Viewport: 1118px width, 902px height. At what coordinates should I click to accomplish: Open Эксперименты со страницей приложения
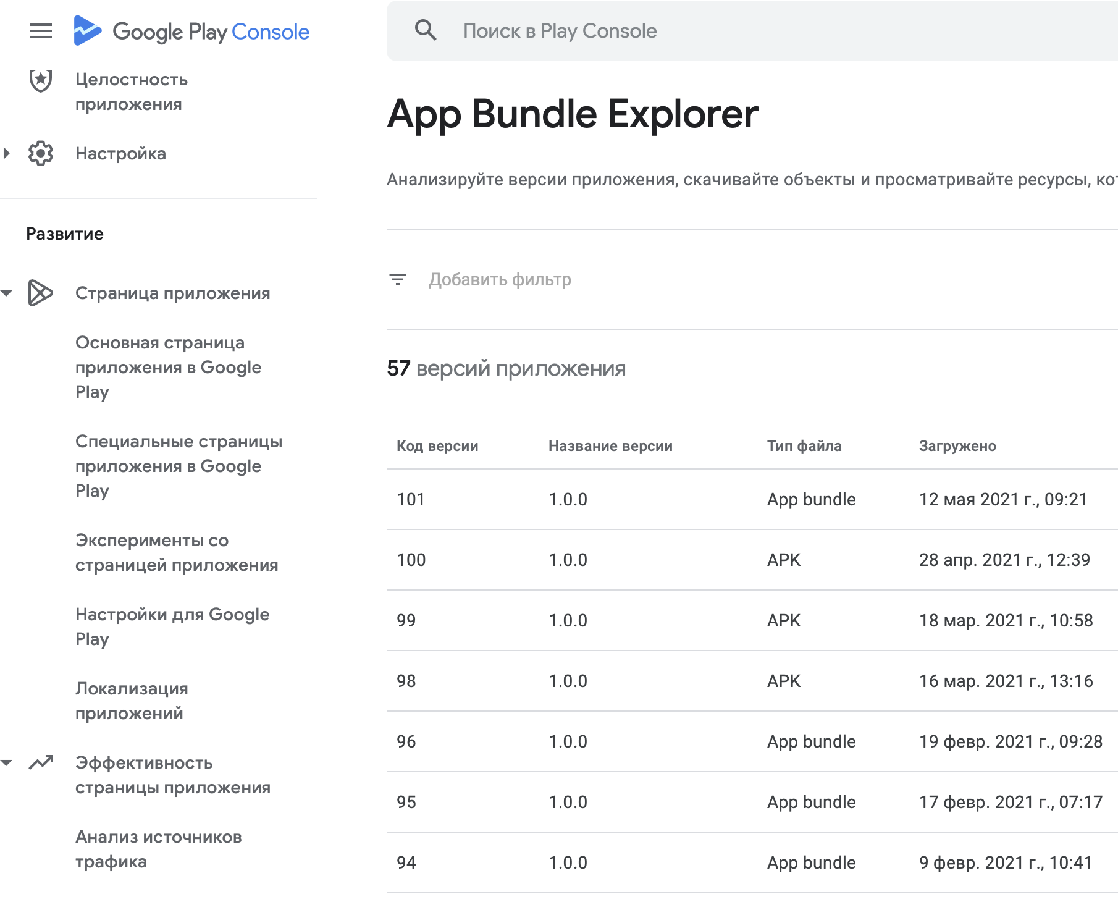coord(177,552)
